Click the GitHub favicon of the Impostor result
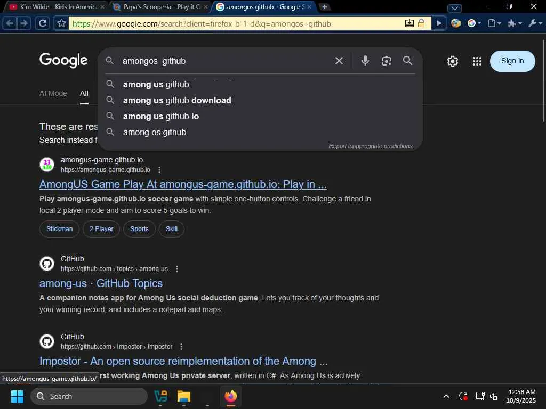The width and height of the screenshot is (546, 409). click(47, 341)
